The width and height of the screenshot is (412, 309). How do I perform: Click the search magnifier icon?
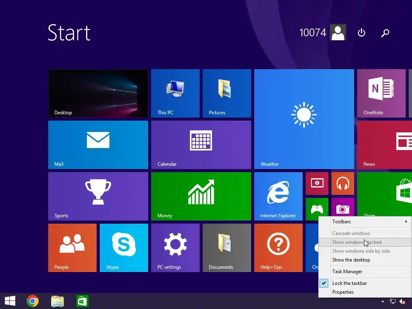(x=385, y=33)
